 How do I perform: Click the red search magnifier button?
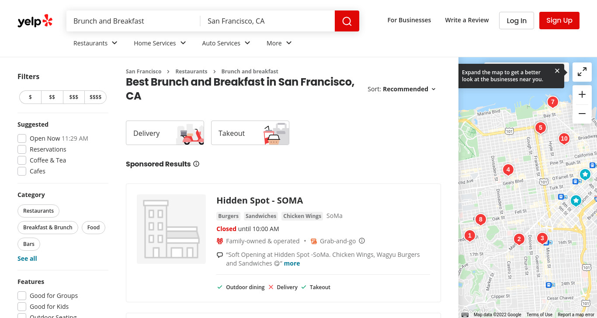click(347, 21)
